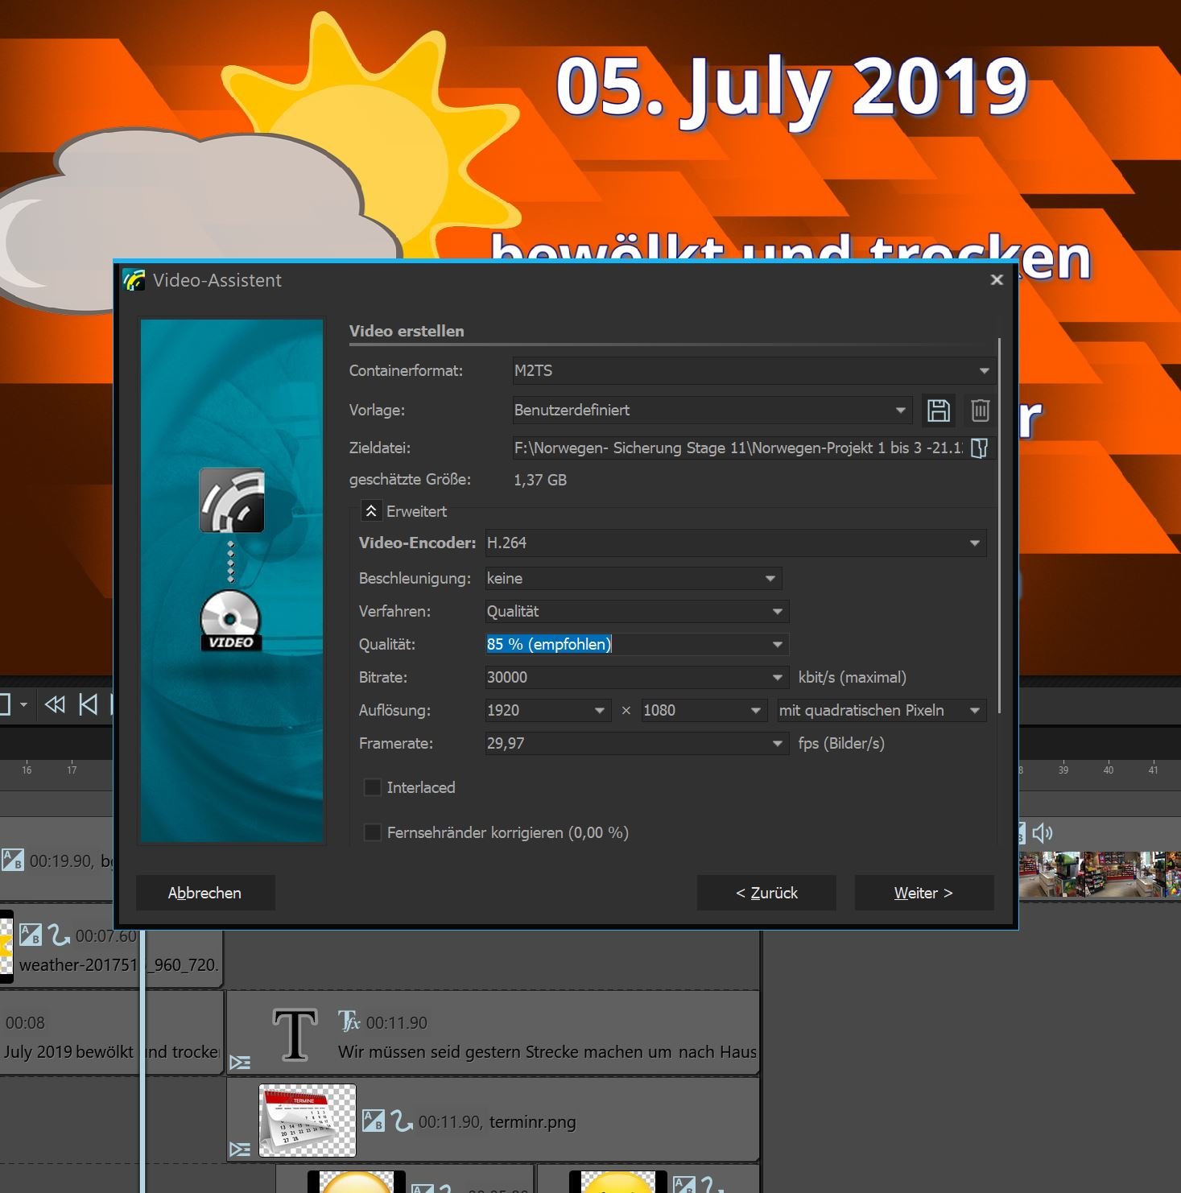Click the rewind playback icon
The image size is (1181, 1193).
coord(55,705)
